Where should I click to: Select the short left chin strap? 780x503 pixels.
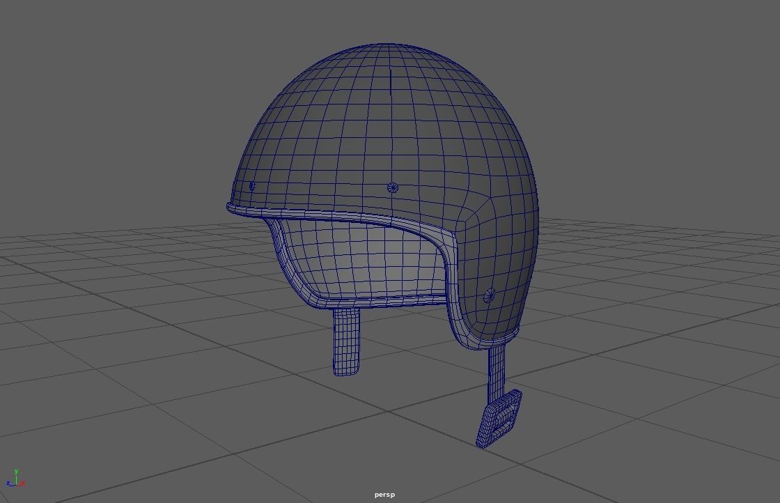pyautogui.click(x=346, y=341)
